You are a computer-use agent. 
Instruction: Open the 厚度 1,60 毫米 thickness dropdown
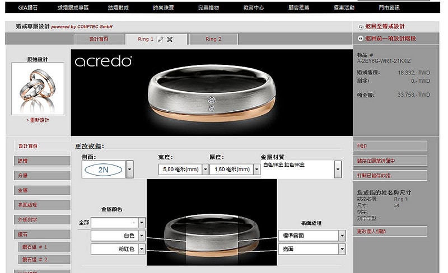[x=255, y=169]
